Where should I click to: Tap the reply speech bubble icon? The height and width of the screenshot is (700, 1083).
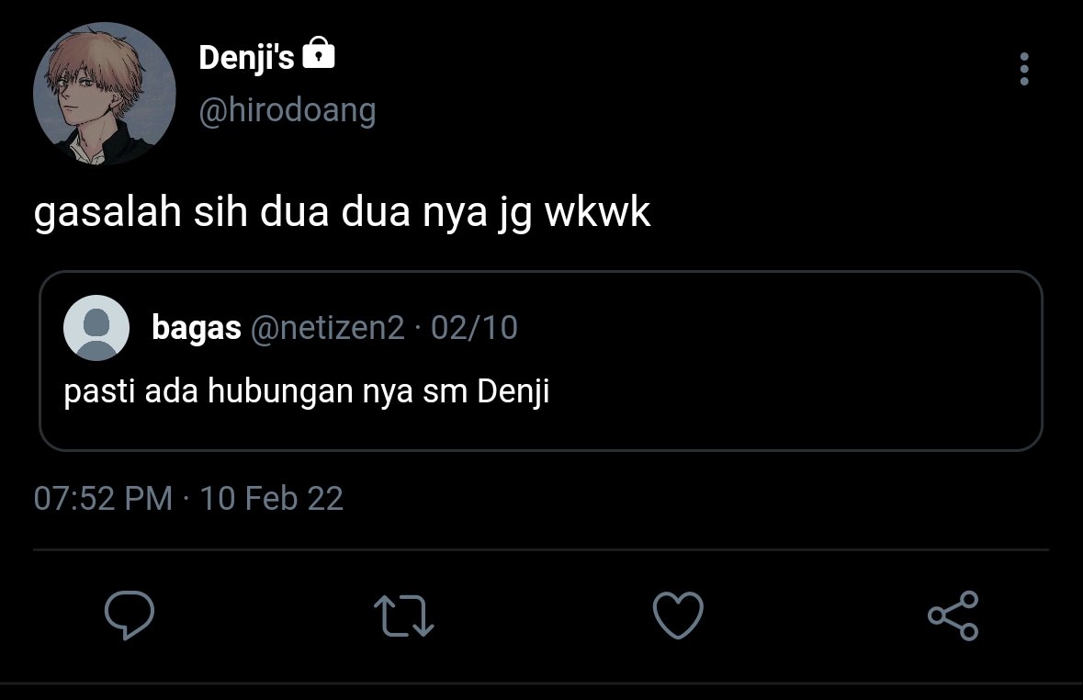pyautogui.click(x=130, y=615)
